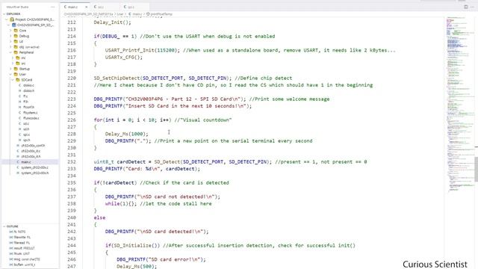Open ch32v00x_it.c in the explorer
This screenshot has height=269, width=478.
(x=31, y=151)
